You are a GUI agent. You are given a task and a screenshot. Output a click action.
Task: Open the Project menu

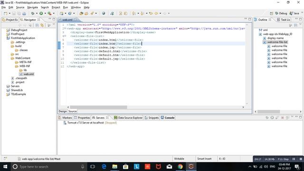(56, 8)
